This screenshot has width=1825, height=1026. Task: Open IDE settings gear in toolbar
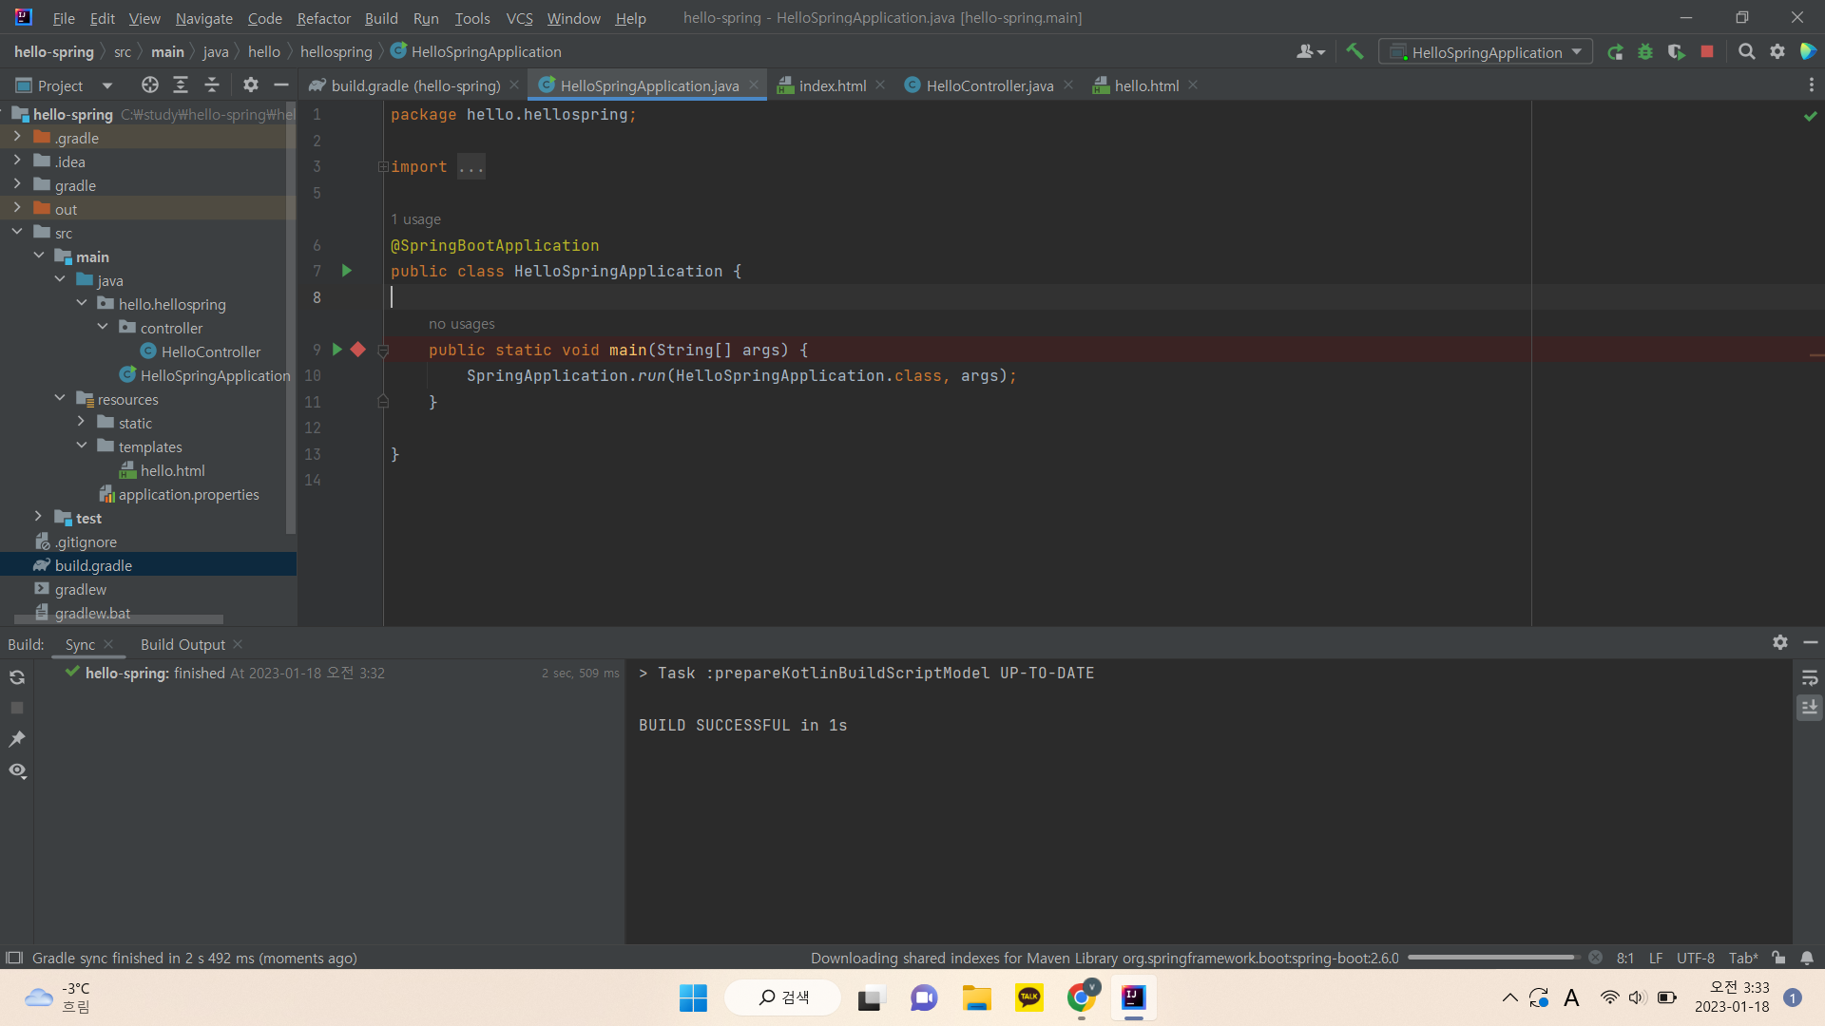pyautogui.click(x=1777, y=52)
